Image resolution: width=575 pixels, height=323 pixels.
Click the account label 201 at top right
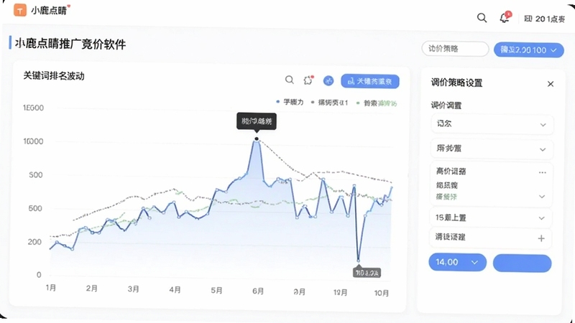coord(545,19)
